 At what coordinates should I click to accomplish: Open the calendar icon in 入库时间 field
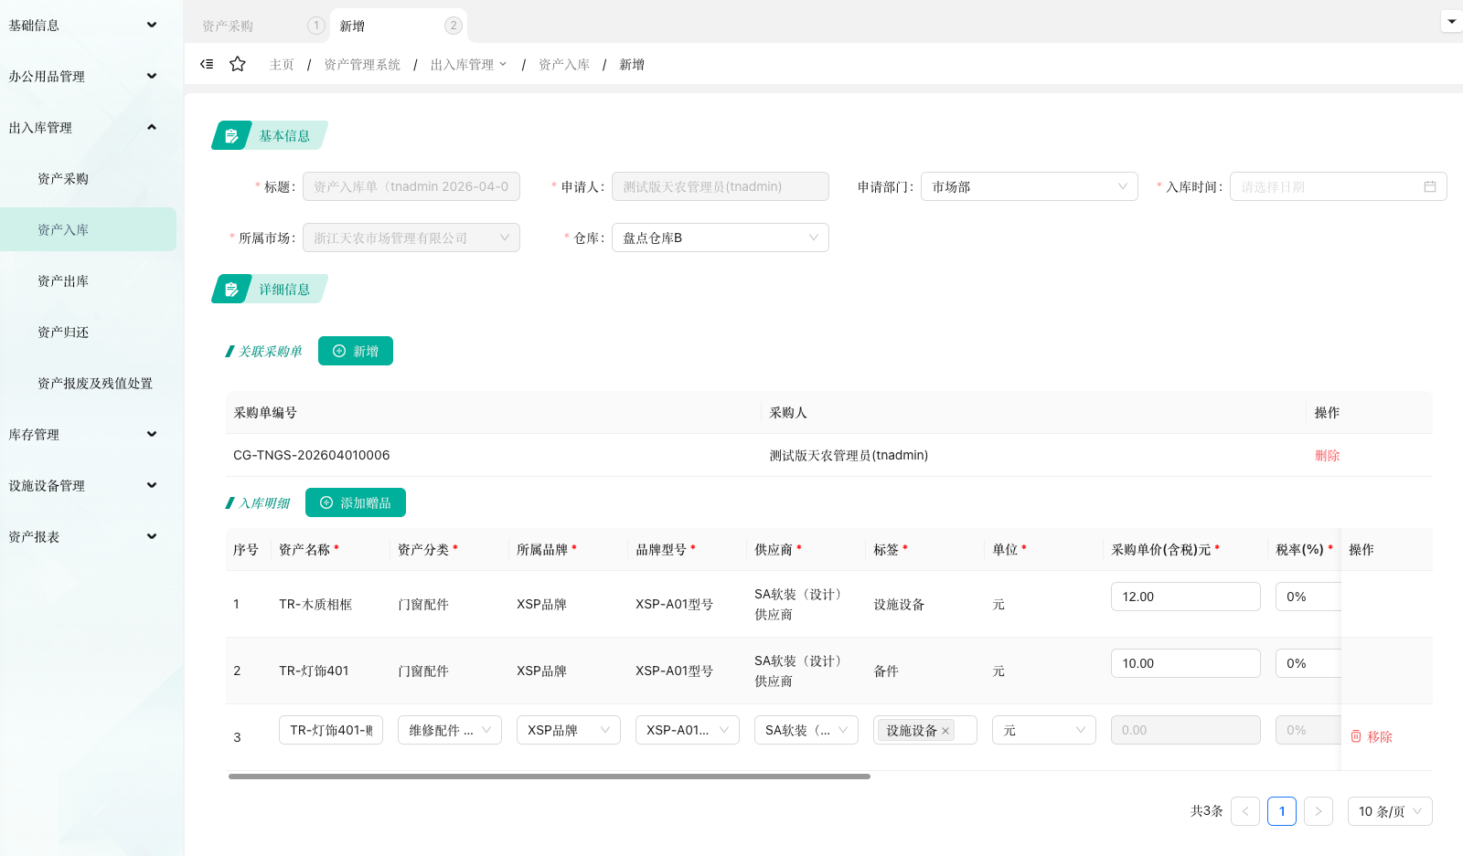[1429, 186]
